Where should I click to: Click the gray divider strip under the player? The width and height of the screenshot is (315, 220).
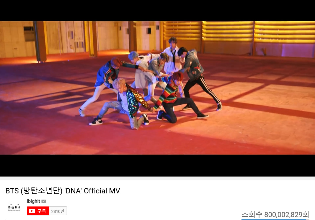(x=158, y=178)
